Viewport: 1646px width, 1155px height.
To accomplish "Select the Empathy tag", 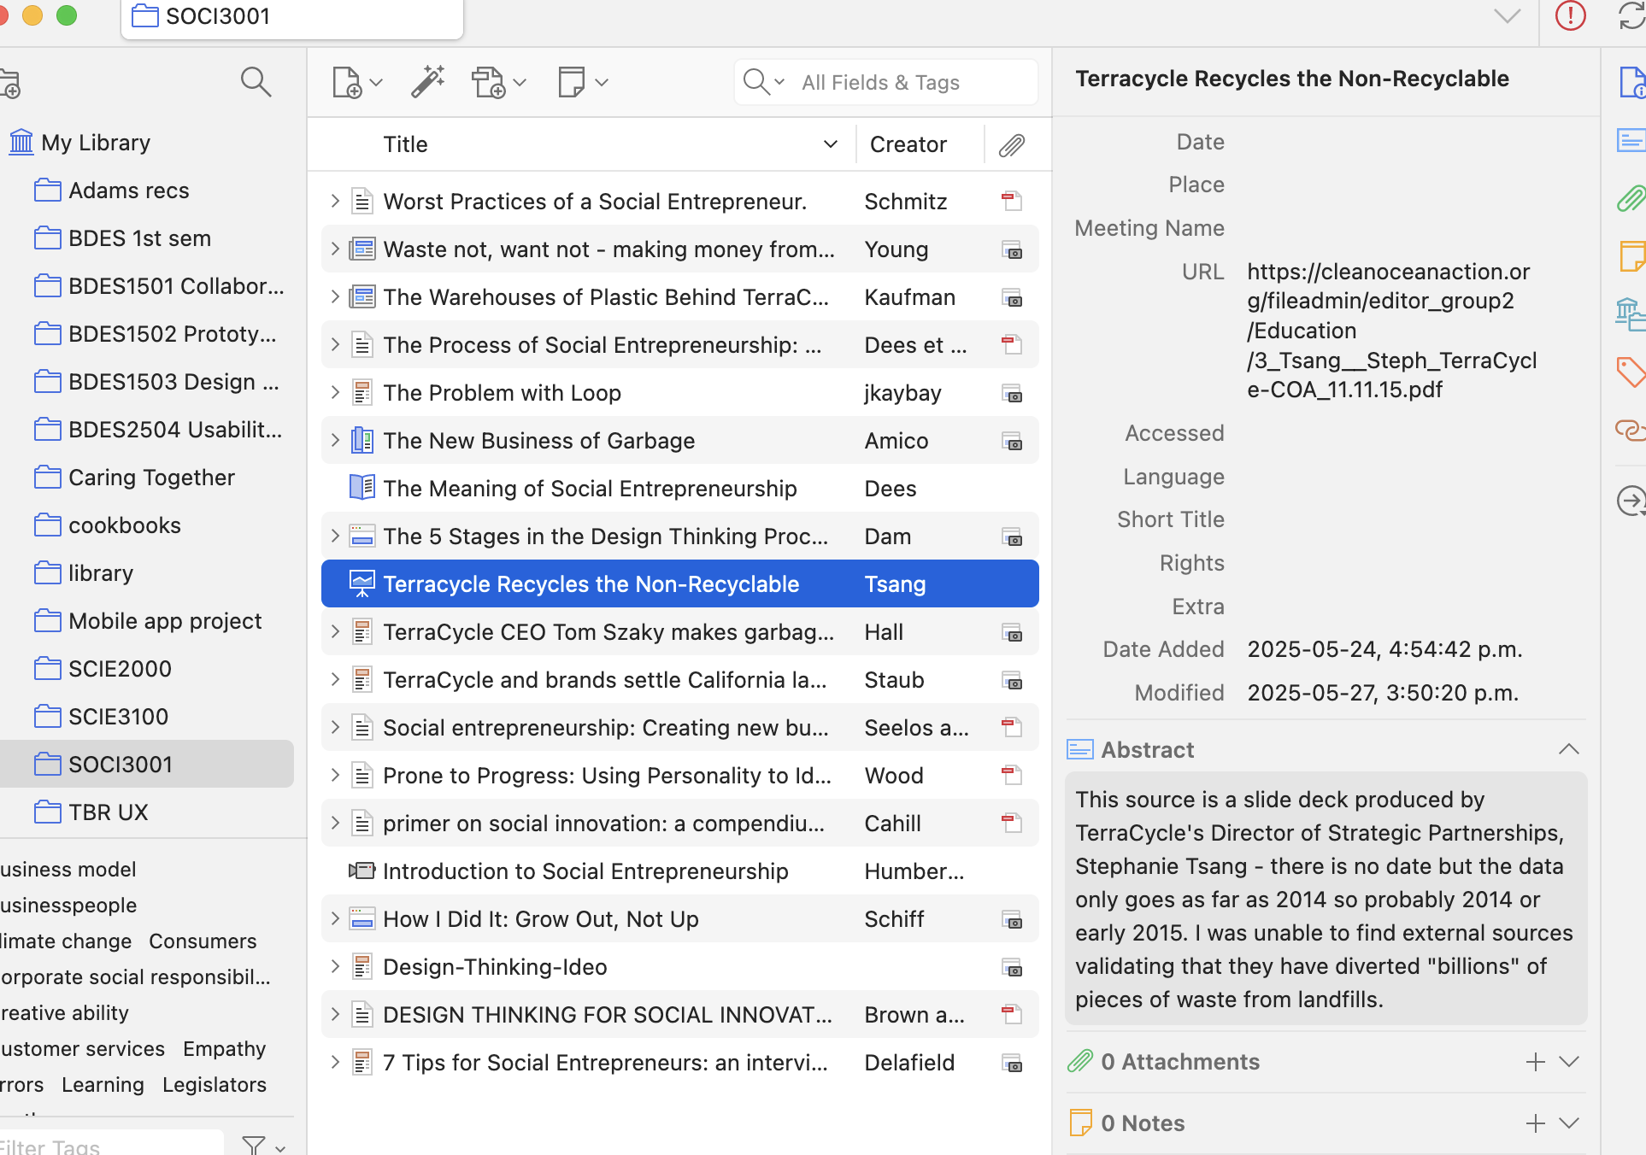I will coord(224,1048).
